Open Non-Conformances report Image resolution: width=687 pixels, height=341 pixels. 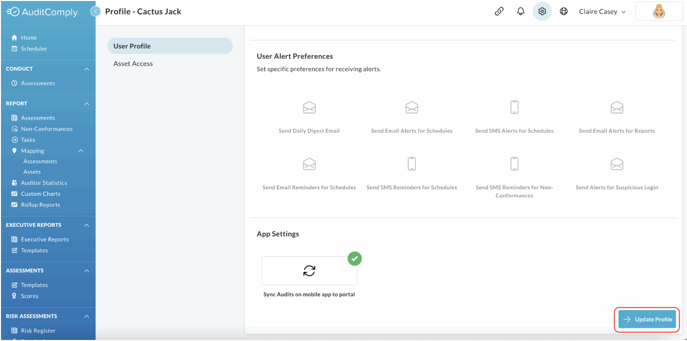coord(47,129)
